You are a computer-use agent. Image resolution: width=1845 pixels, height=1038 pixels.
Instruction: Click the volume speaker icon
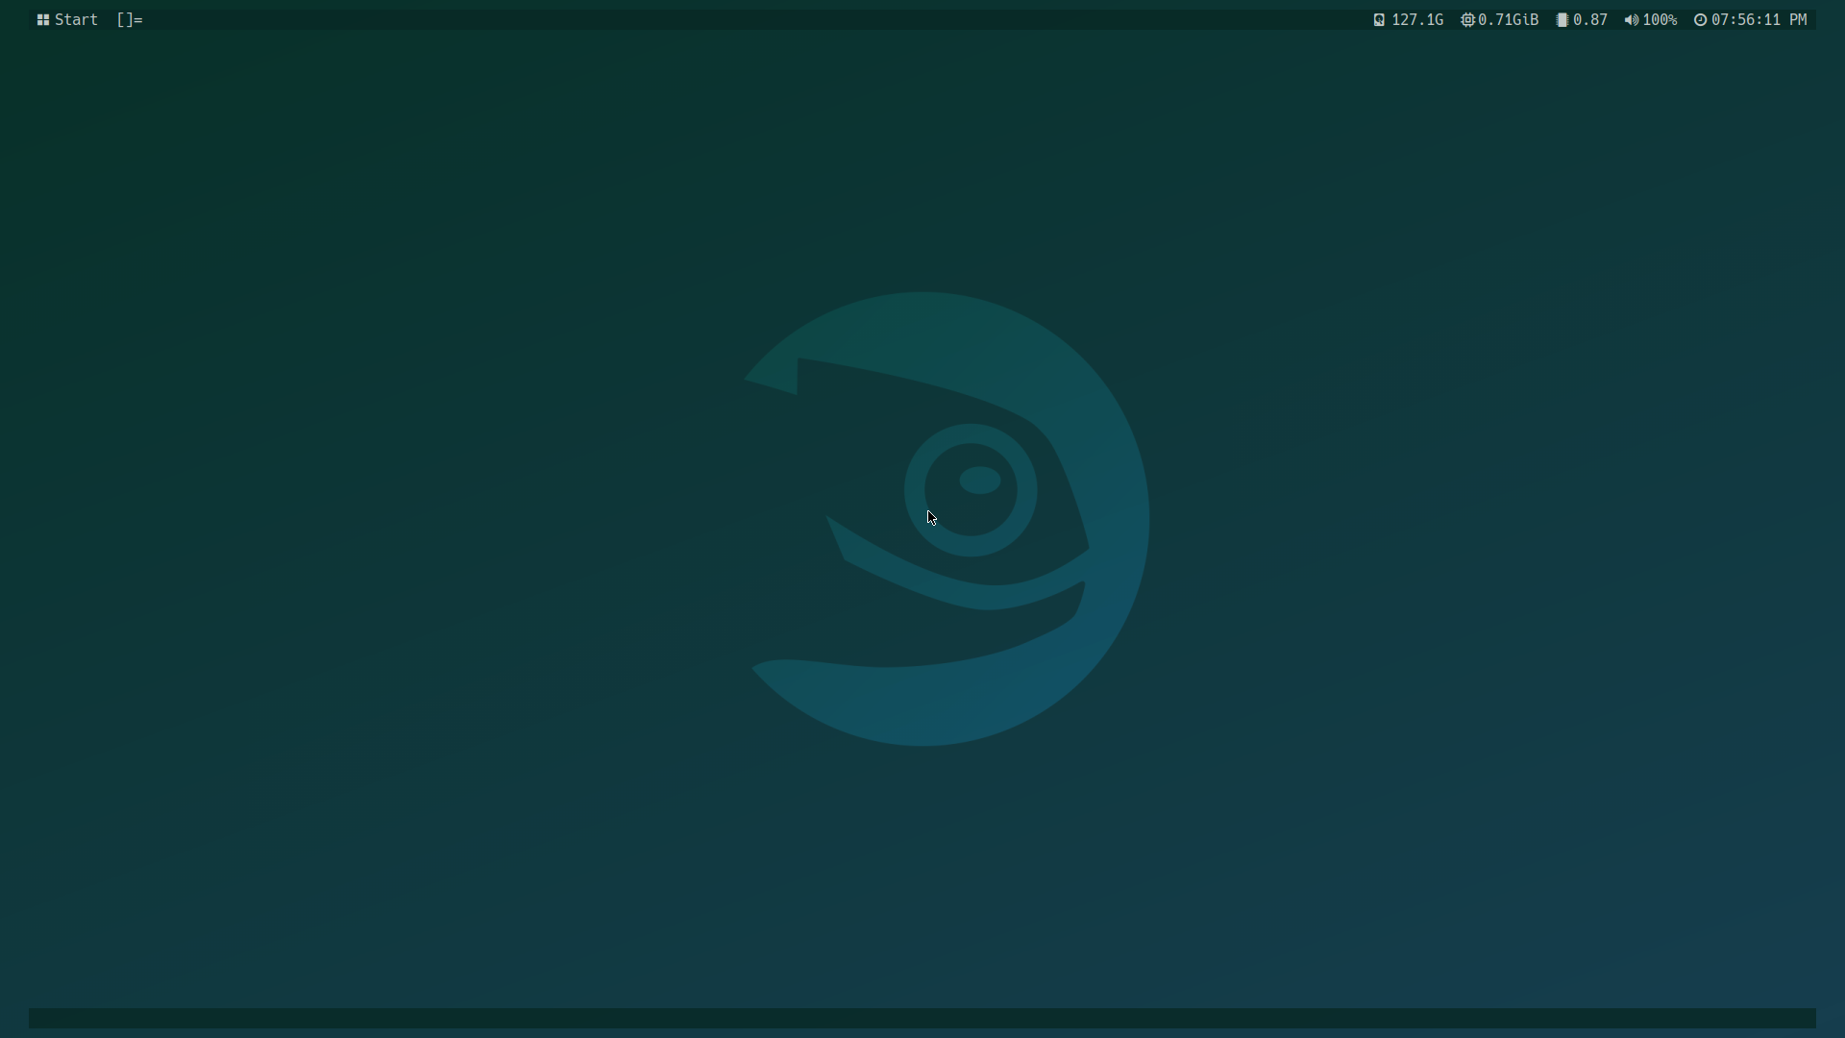[x=1632, y=19]
